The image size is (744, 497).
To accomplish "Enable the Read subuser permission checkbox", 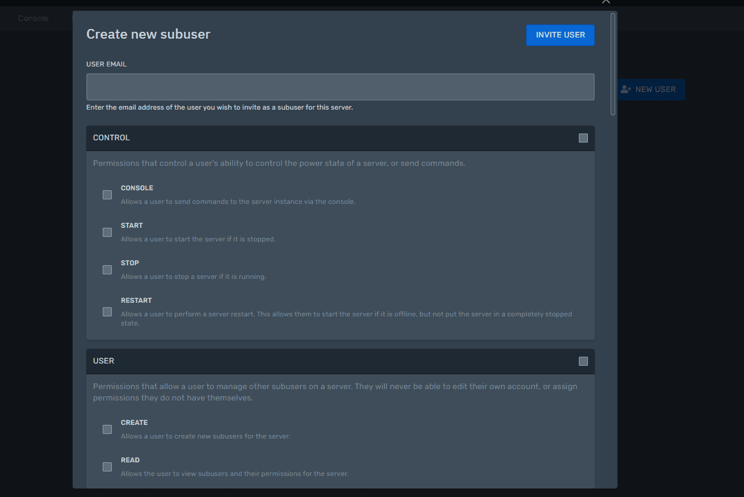I will (x=107, y=467).
